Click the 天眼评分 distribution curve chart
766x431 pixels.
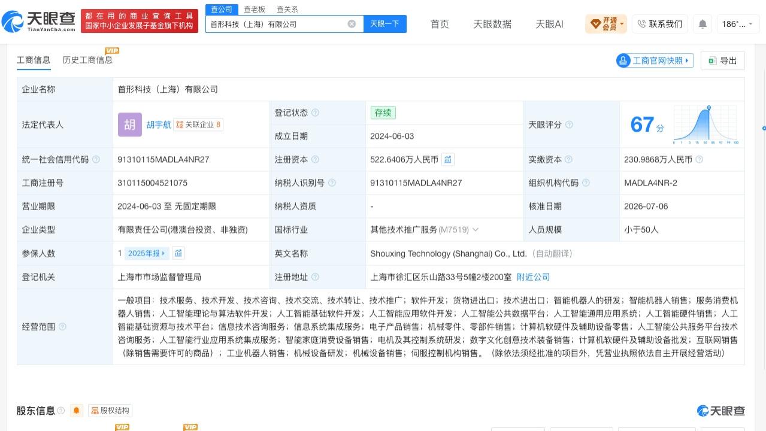[x=706, y=125]
